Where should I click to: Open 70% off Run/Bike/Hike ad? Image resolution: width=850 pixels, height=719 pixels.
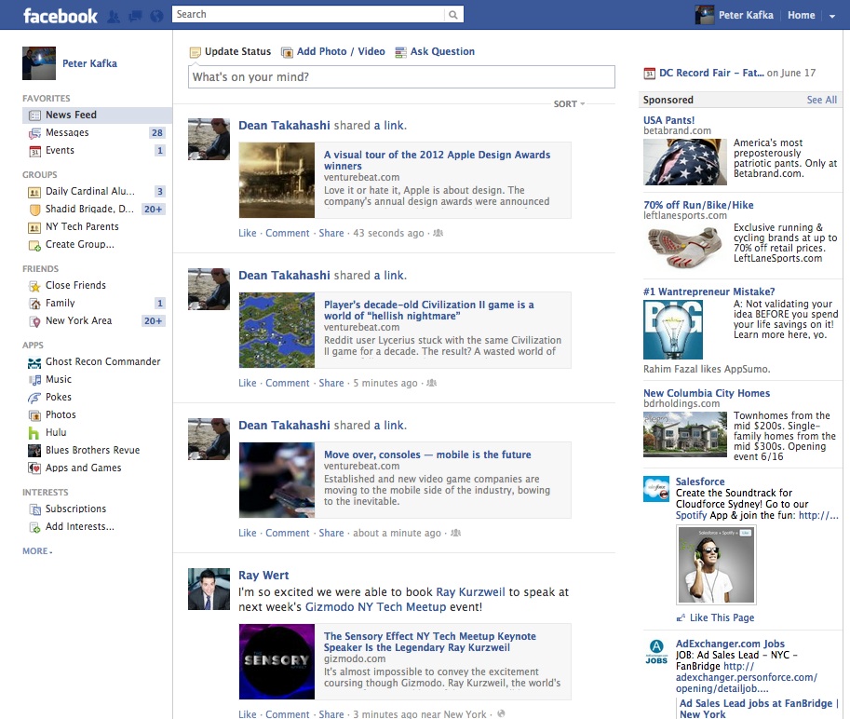pyautogui.click(x=698, y=205)
